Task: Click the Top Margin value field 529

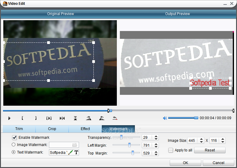Action: point(147,153)
